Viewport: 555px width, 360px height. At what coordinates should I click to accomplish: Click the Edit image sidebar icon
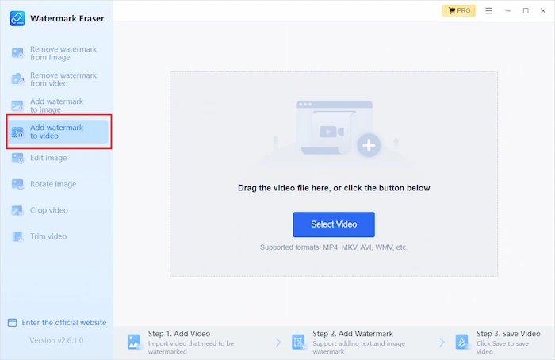17,159
